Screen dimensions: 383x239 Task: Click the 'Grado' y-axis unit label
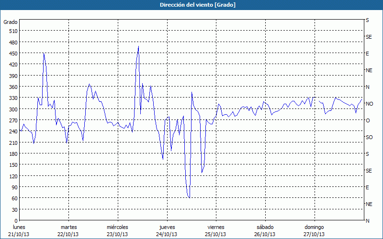click(11, 22)
